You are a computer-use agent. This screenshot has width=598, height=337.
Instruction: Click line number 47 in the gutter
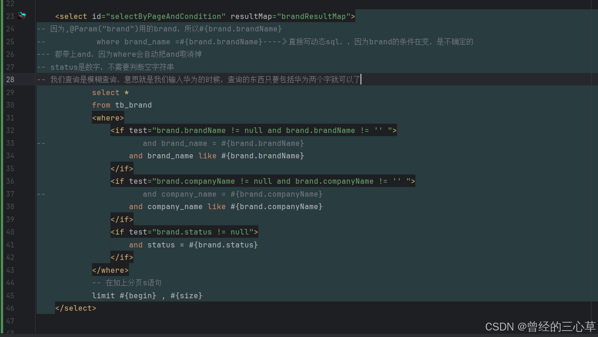pos(10,321)
